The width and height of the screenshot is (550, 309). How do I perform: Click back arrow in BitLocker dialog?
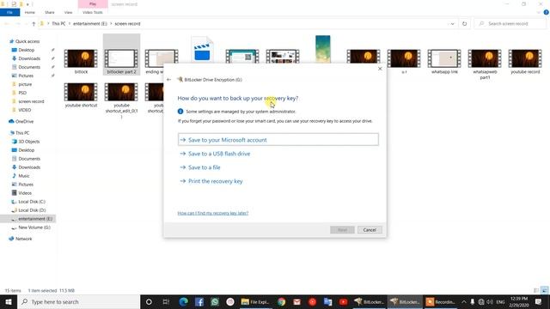click(168, 80)
